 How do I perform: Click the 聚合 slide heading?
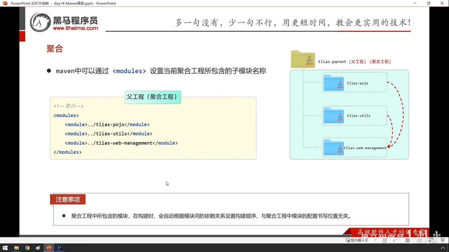(x=55, y=49)
